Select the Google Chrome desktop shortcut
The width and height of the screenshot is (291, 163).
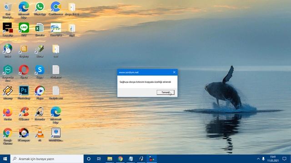tap(8, 136)
